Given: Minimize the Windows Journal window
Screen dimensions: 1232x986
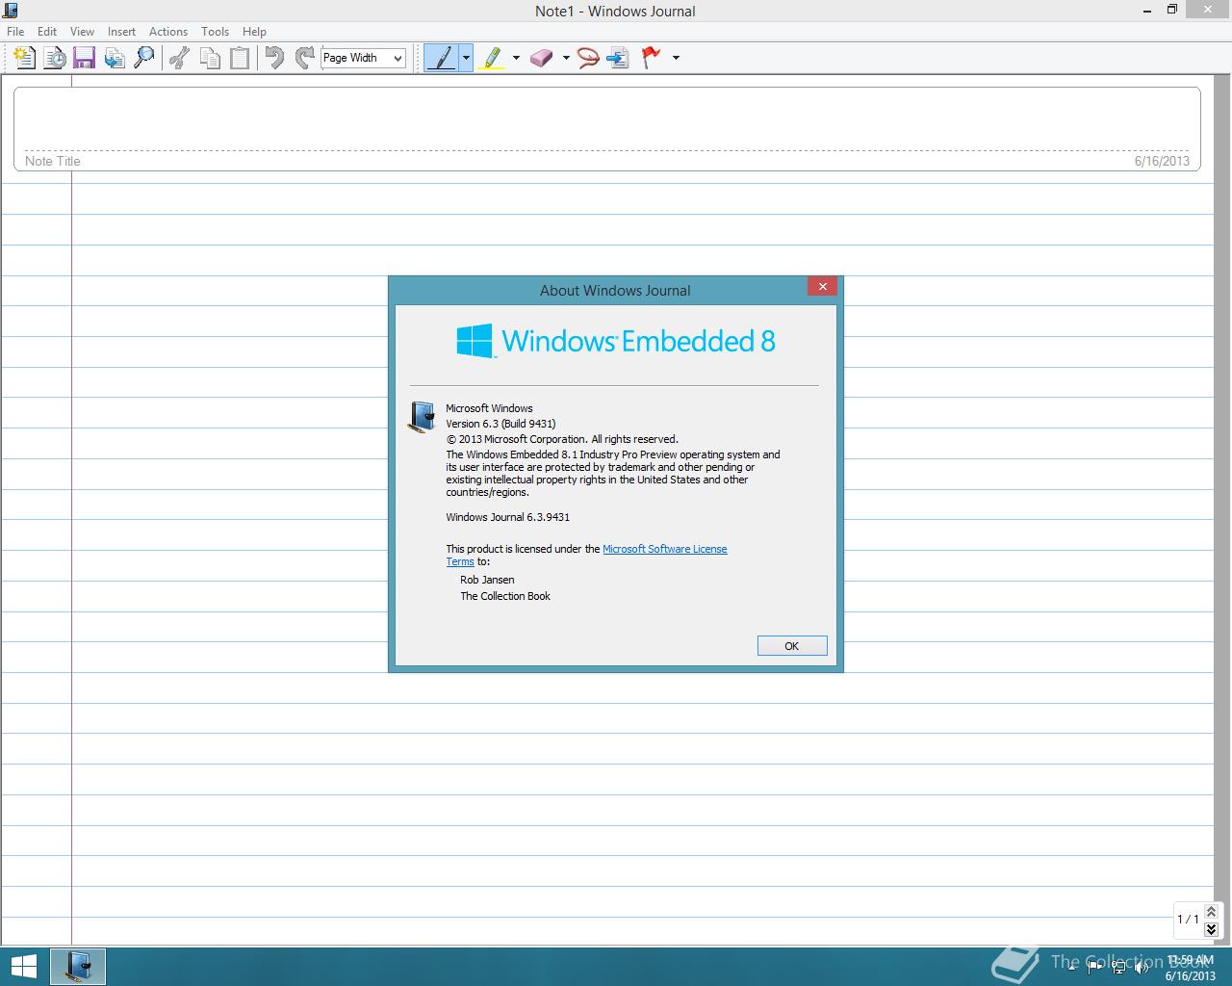Looking at the screenshot, I should [1146, 11].
